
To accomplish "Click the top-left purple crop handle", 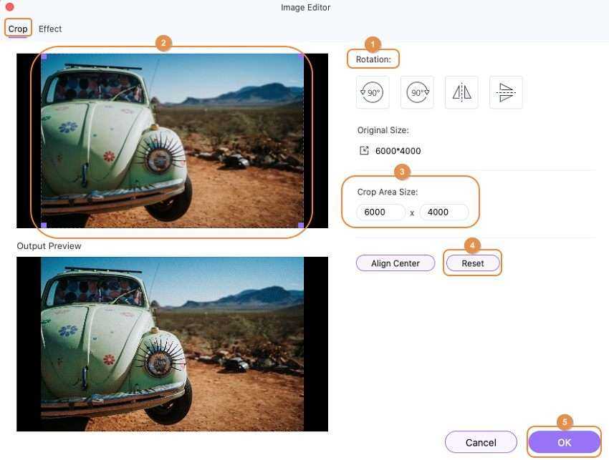I will [x=44, y=56].
